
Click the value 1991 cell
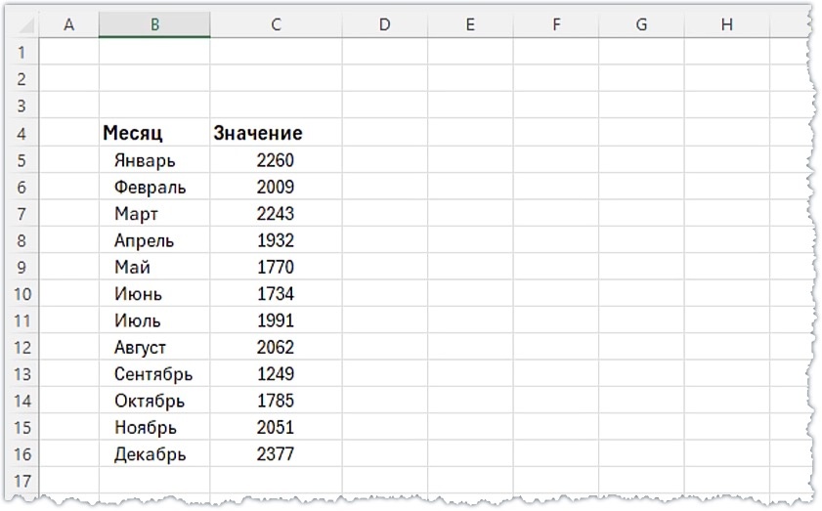tap(277, 319)
